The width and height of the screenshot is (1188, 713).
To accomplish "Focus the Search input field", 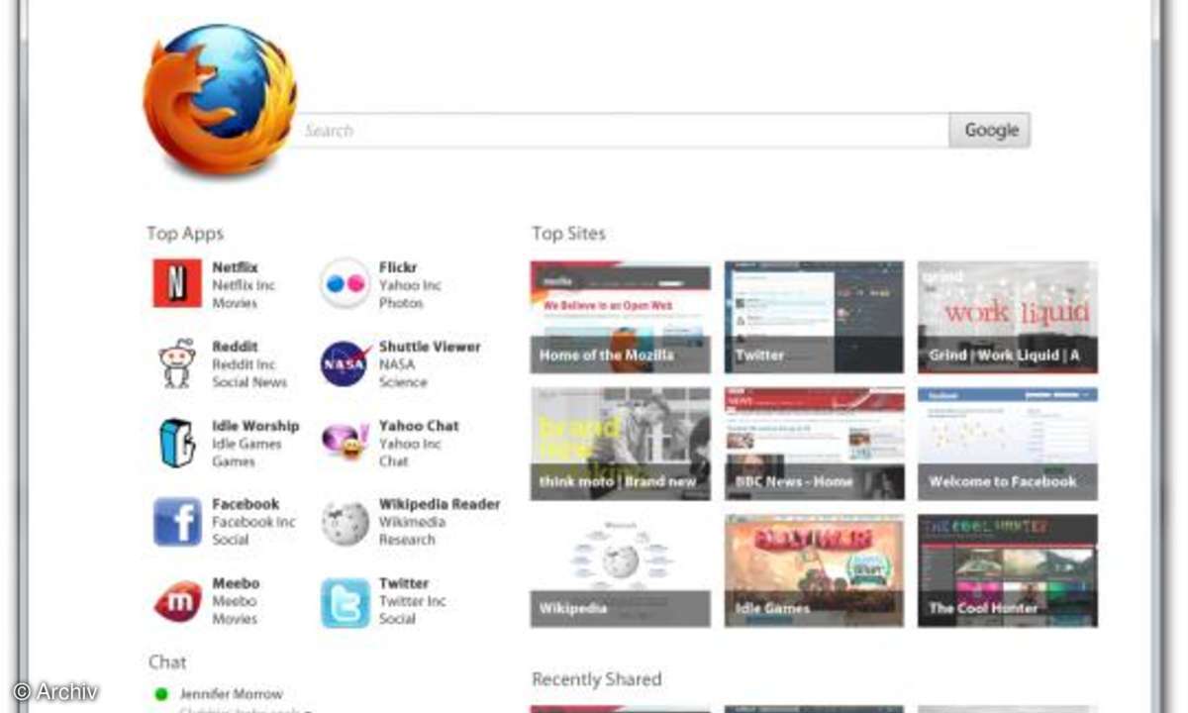I will pyautogui.click(x=622, y=130).
